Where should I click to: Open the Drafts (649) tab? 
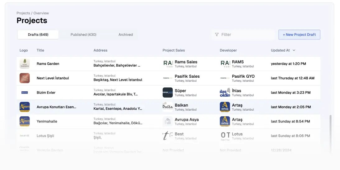point(38,34)
